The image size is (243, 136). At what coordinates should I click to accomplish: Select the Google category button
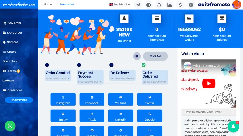point(149,116)
